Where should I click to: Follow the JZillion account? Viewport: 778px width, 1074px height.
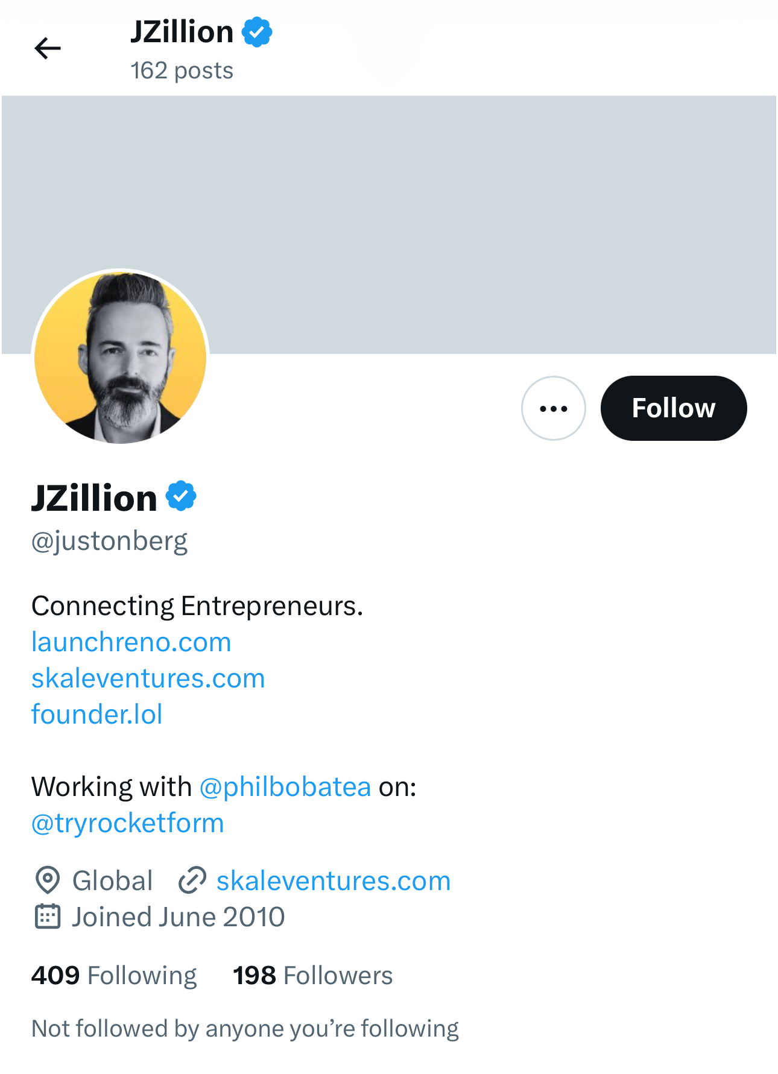[673, 408]
